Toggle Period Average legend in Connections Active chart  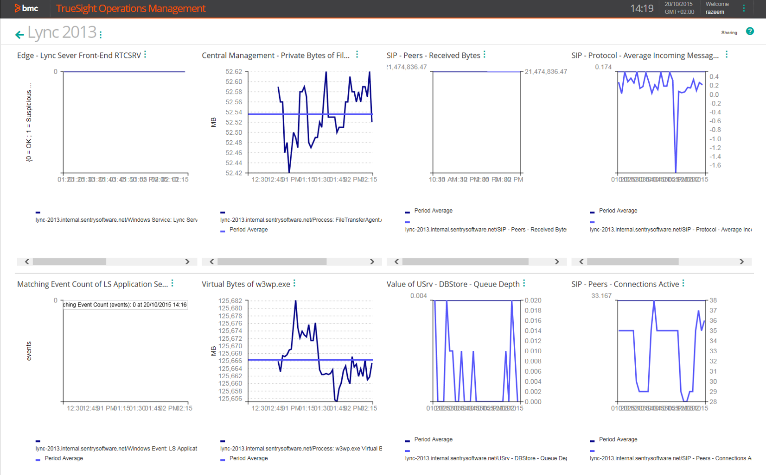click(618, 439)
